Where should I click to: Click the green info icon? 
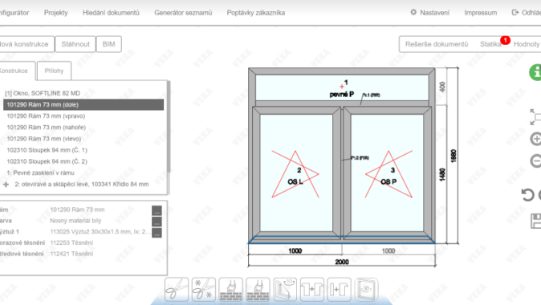(x=535, y=72)
